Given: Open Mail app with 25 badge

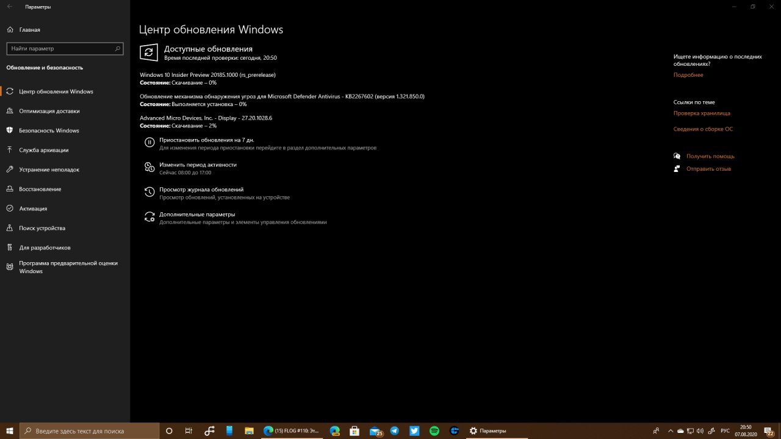Looking at the screenshot, I should click(x=375, y=430).
